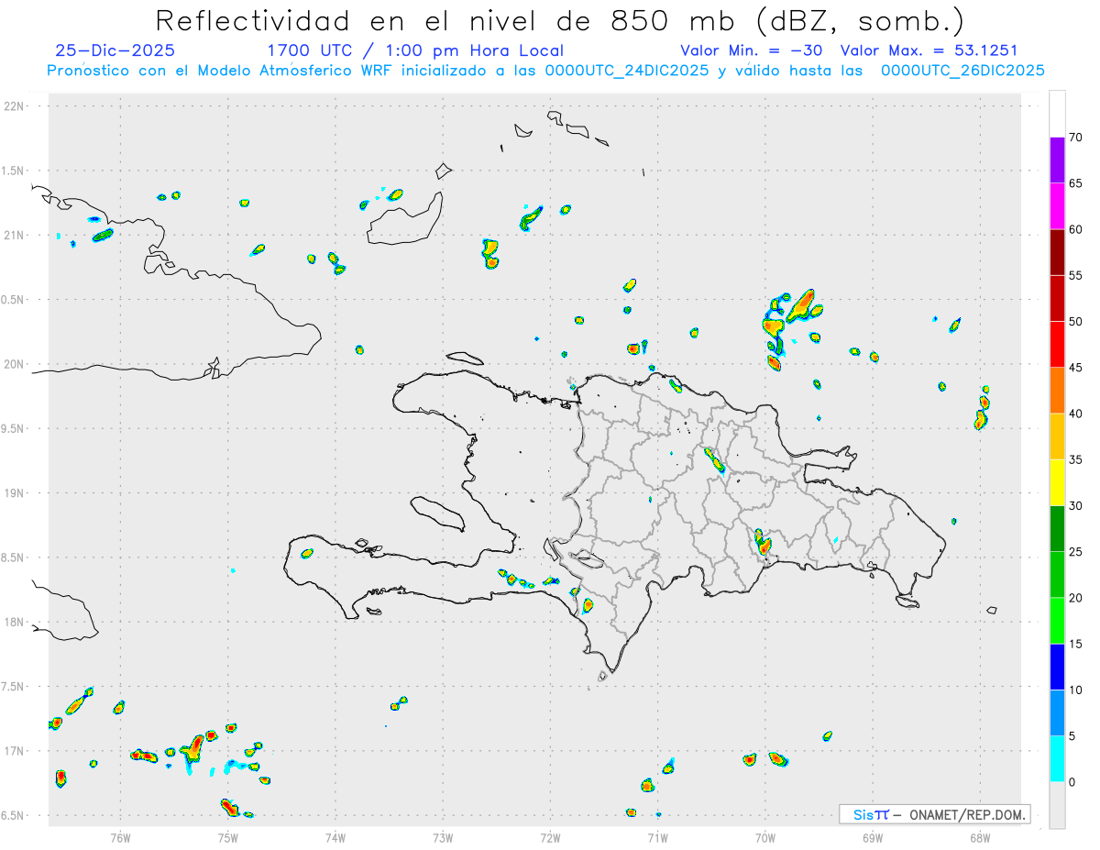This screenshot has width=1100, height=850.
Task: Click the longitude axis label "74W"
Action: 335,837
